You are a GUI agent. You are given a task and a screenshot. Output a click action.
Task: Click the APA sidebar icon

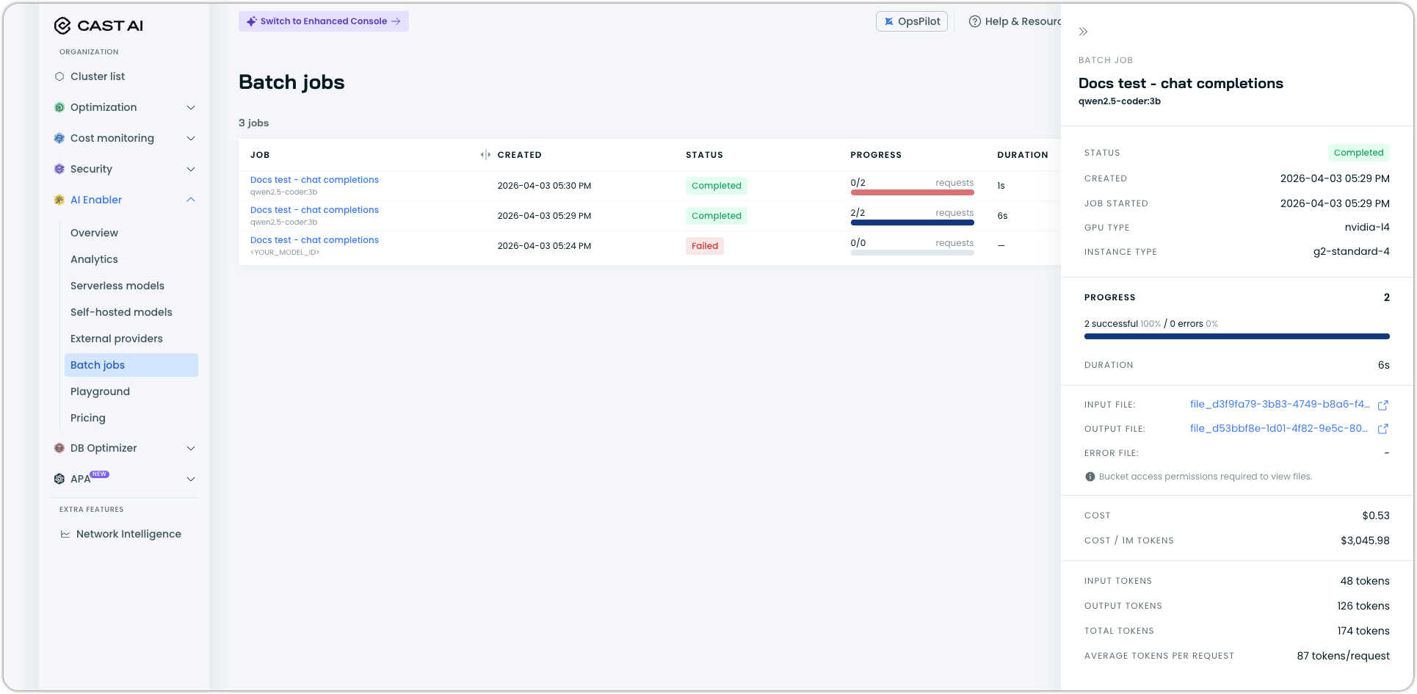tap(59, 479)
